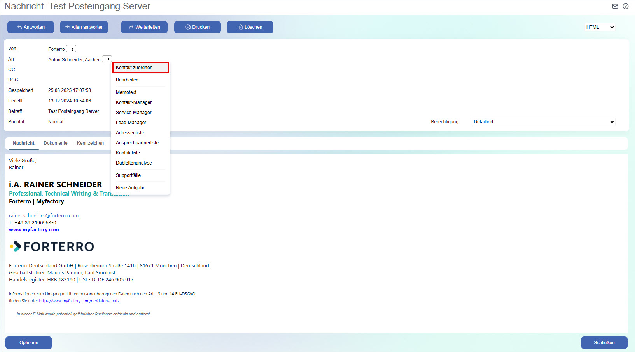Click Schließen to close the message
This screenshot has height=352, width=635.
tap(604, 343)
